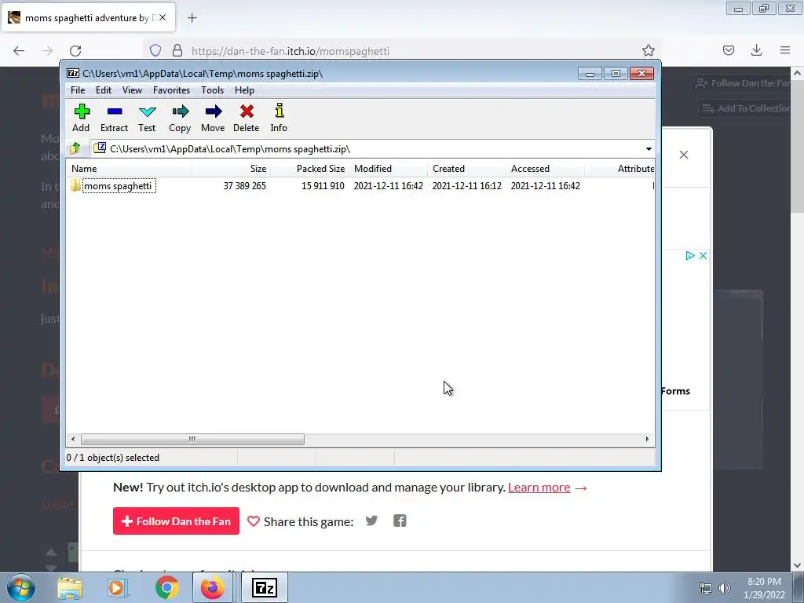Open the File menu in 7-Zip
Screen dimensions: 804x603
click(78, 90)
